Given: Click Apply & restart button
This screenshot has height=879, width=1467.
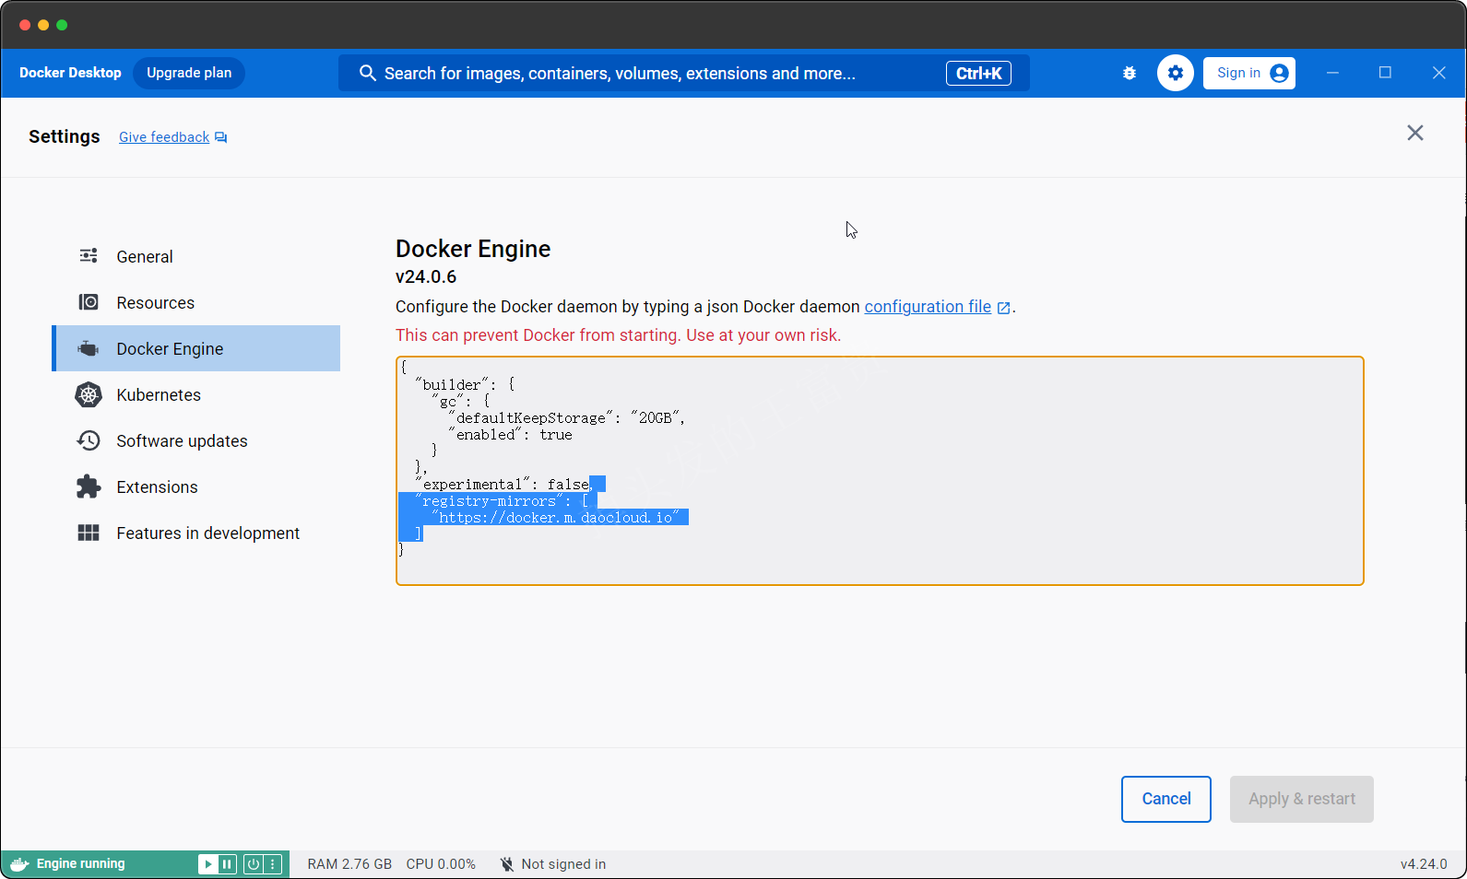Looking at the screenshot, I should point(1302,799).
